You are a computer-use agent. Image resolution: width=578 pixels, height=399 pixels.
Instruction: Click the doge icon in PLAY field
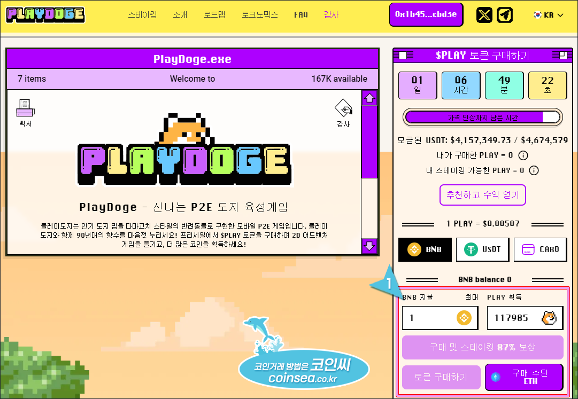tap(549, 318)
